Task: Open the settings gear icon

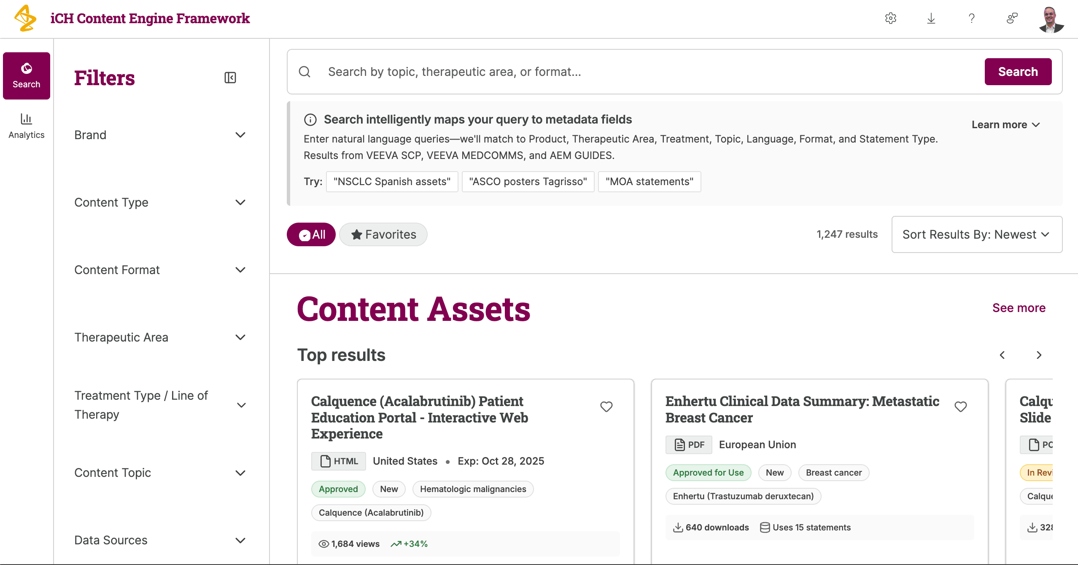Action: 890,18
